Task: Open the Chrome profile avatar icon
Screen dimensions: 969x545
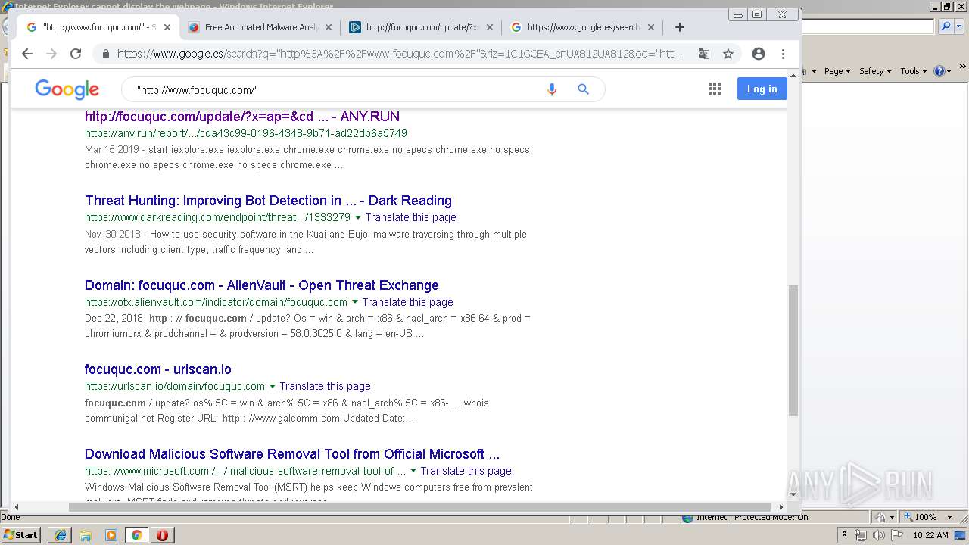Action: (759, 54)
